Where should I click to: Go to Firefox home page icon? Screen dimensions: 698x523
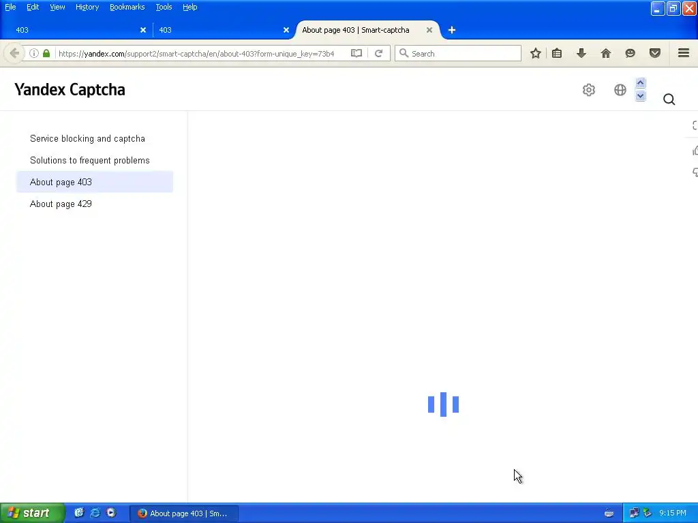[x=606, y=53]
